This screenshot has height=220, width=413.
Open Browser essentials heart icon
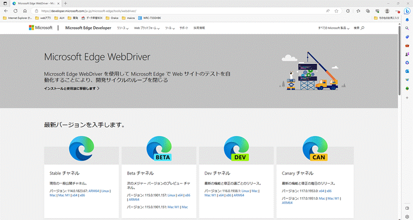[x=377, y=11]
